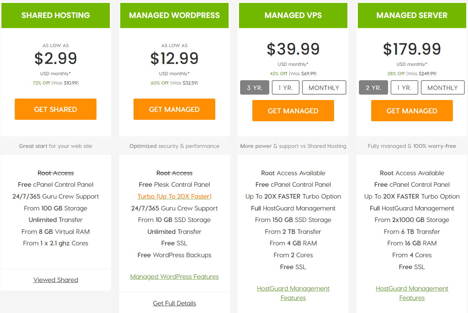Select 1 YR. term for Managed VPS
The height and width of the screenshot is (313, 468).
point(285,87)
